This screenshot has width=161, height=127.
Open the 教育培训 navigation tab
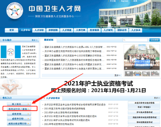94,30
